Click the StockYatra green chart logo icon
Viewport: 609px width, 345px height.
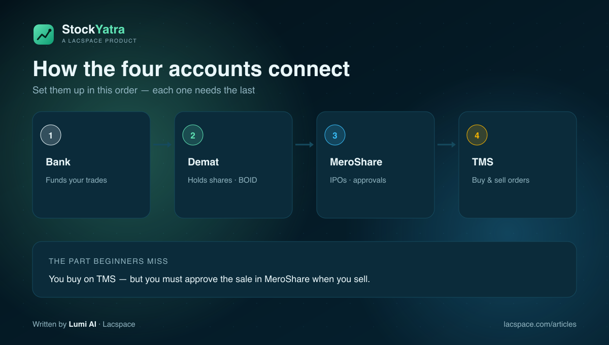[44, 34]
